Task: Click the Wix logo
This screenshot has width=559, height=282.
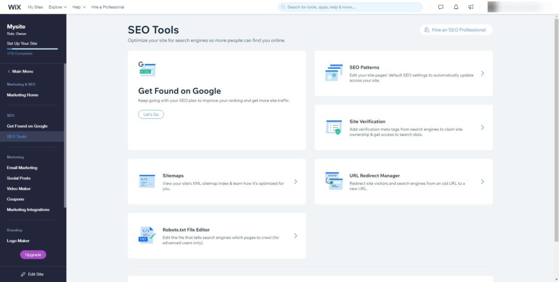Action: pos(14,7)
